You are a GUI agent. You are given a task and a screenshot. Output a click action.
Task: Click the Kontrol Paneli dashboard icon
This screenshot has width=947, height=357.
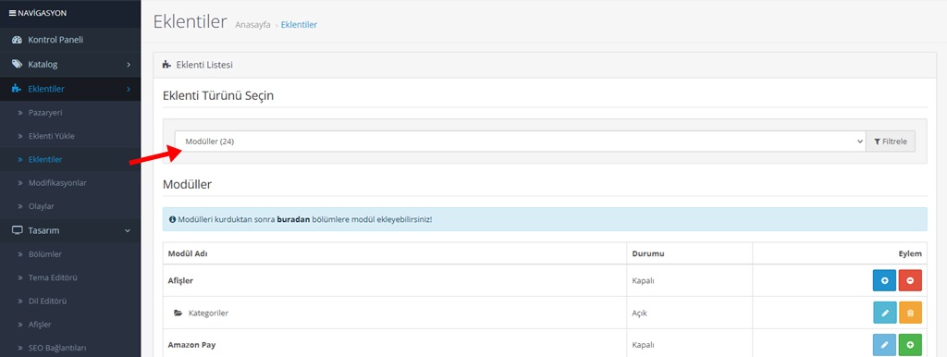tap(17, 40)
